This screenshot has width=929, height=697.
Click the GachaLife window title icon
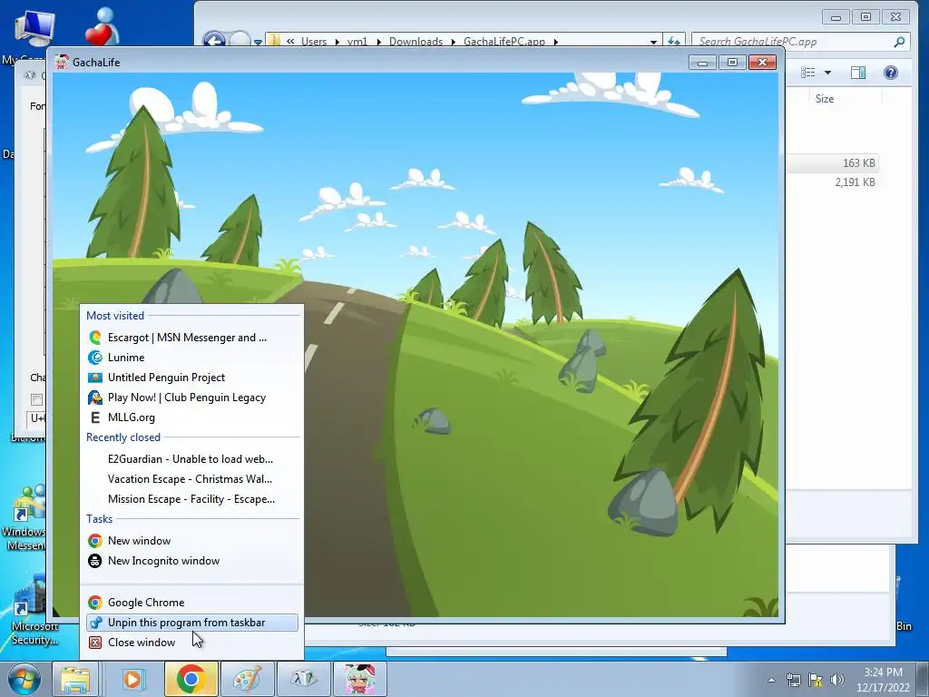[x=62, y=63]
